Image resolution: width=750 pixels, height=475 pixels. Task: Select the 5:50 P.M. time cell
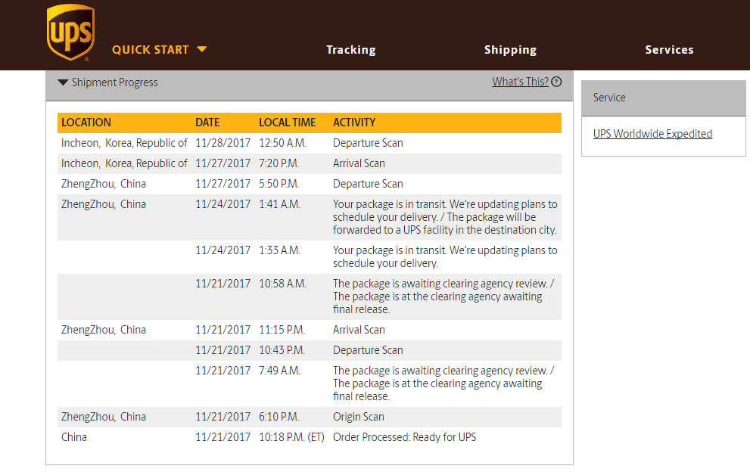click(x=279, y=184)
